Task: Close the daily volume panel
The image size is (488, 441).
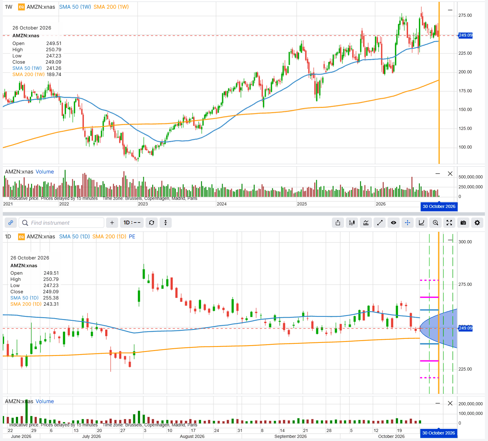Action: [x=450, y=403]
